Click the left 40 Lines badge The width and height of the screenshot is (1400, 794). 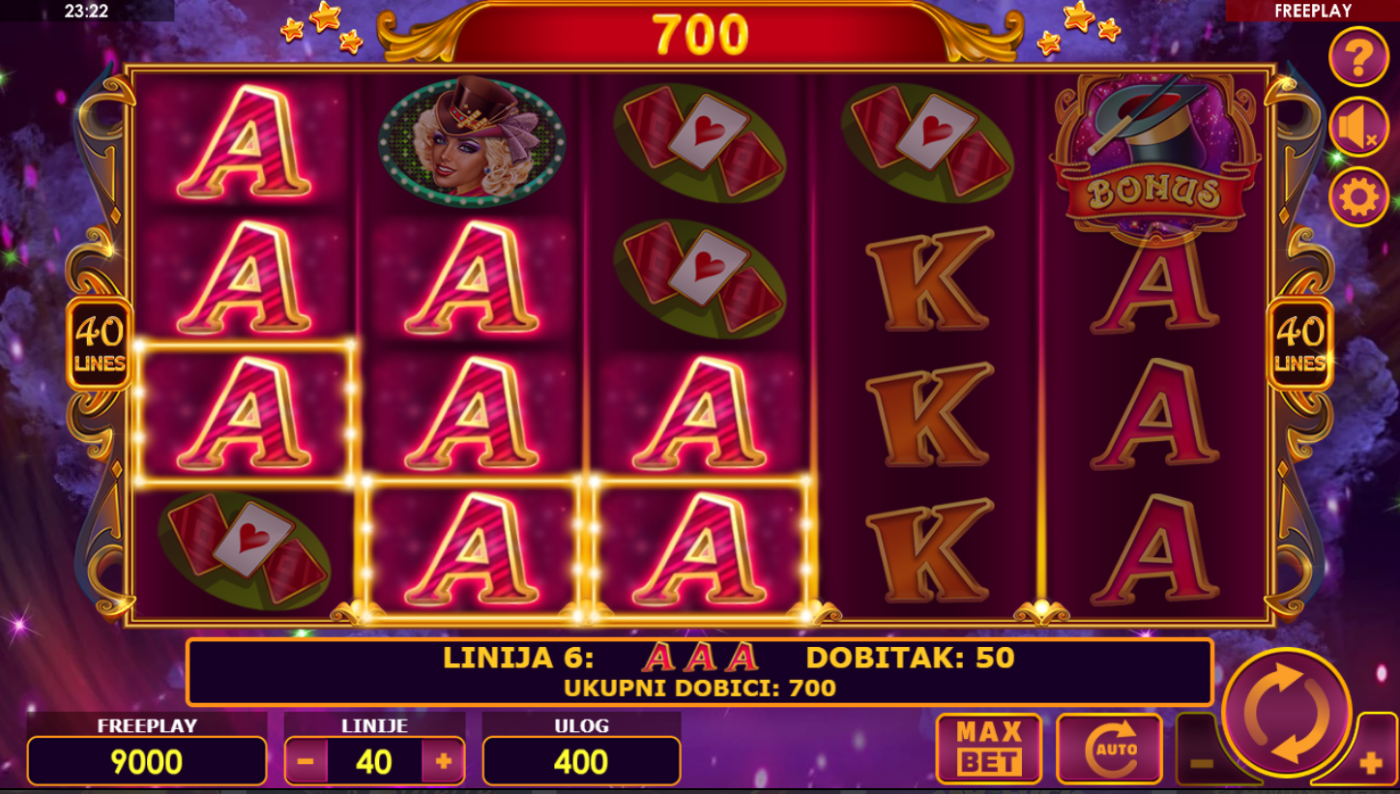click(100, 344)
